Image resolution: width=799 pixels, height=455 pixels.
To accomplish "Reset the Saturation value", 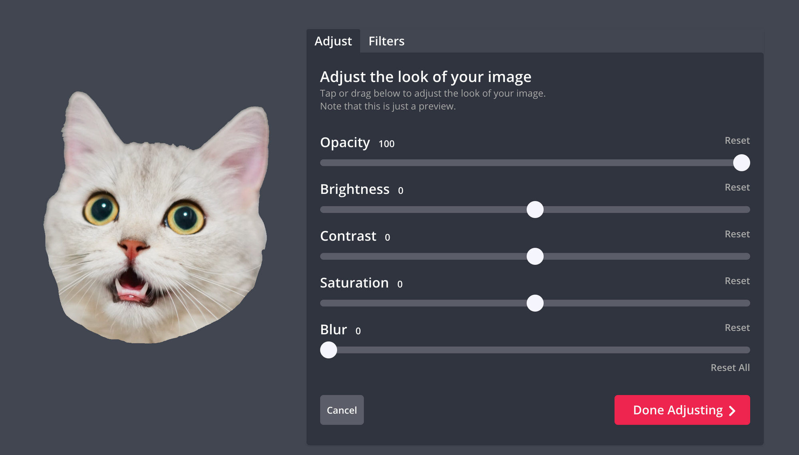I will 737,281.
